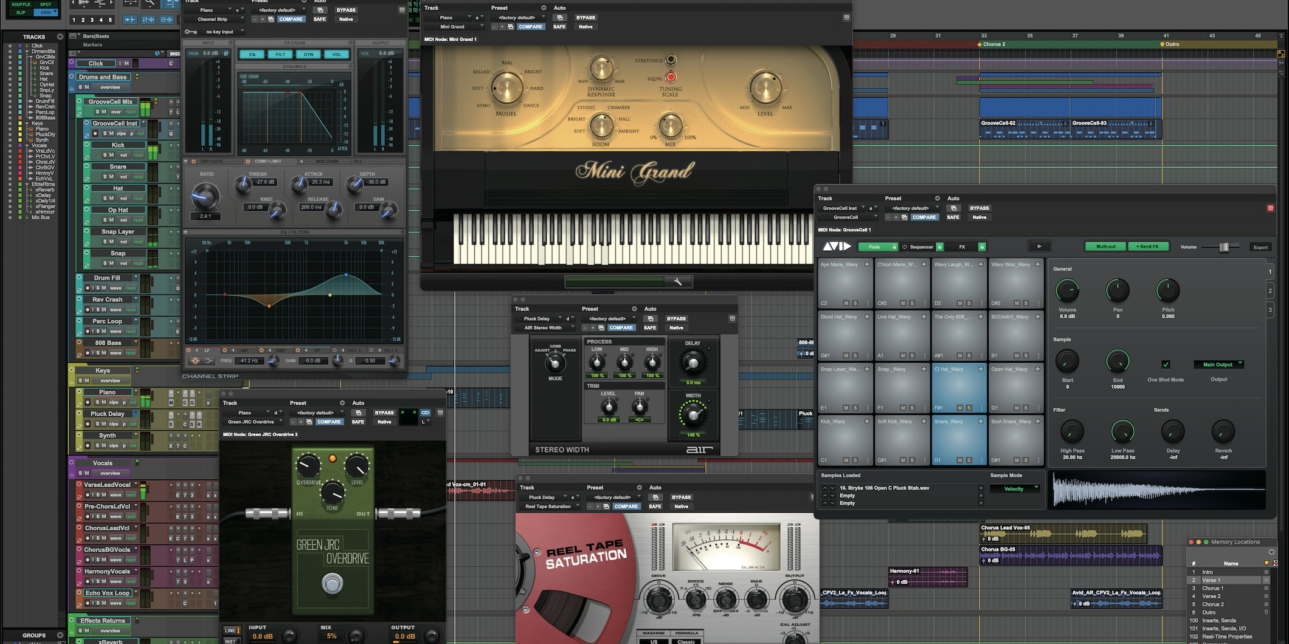Adjust the GrooveCell Volume slider
The image size is (1289, 644).
(x=1224, y=247)
